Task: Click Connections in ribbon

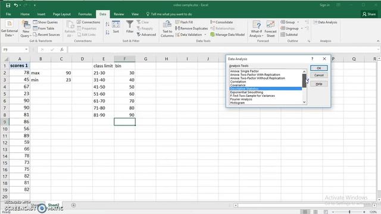Action: coord(89,22)
